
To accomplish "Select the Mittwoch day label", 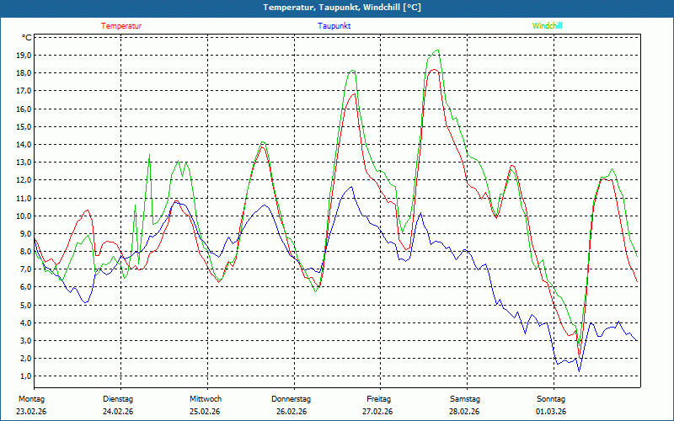I will point(206,398).
